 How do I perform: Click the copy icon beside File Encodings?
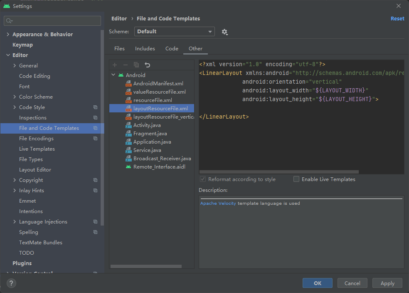[x=95, y=139]
